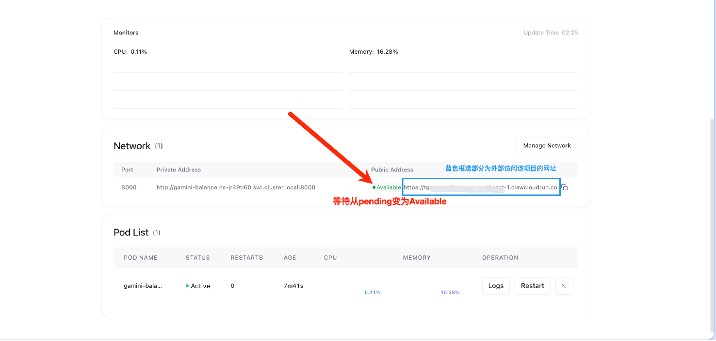The width and height of the screenshot is (716, 341).
Task: Copy the public address URL icon
Action: pyautogui.click(x=565, y=187)
